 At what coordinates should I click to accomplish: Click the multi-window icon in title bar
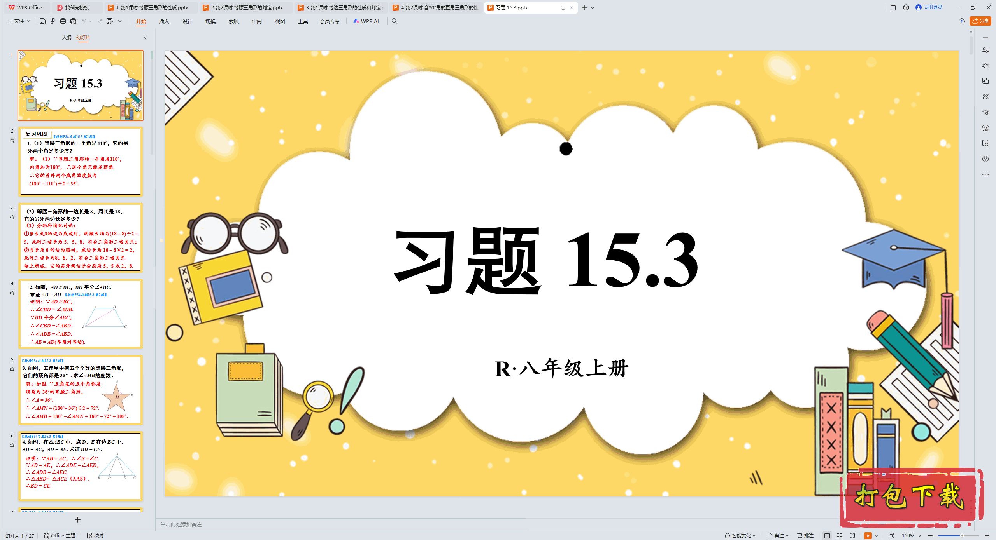pyautogui.click(x=894, y=7)
